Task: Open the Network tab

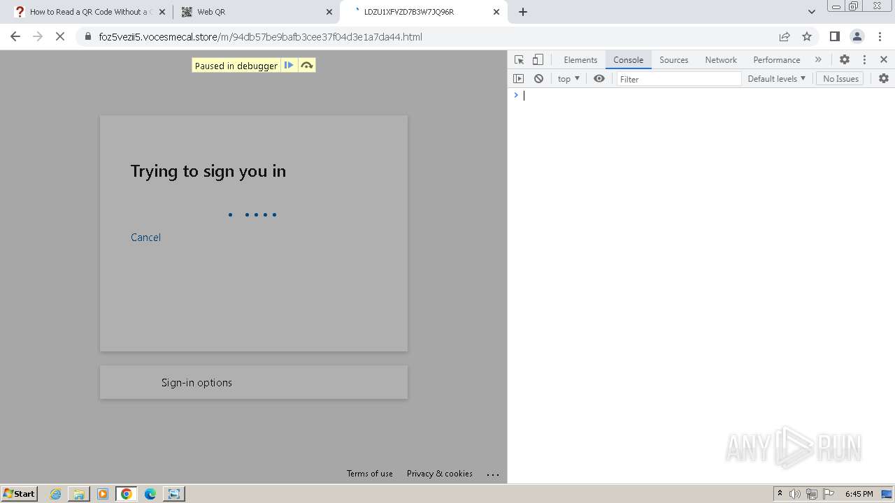Action: click(x=721, y=60)
